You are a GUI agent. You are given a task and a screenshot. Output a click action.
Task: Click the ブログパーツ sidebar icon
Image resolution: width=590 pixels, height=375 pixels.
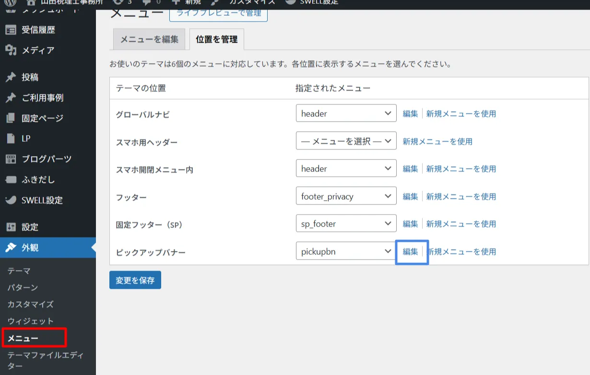[11, 159]
